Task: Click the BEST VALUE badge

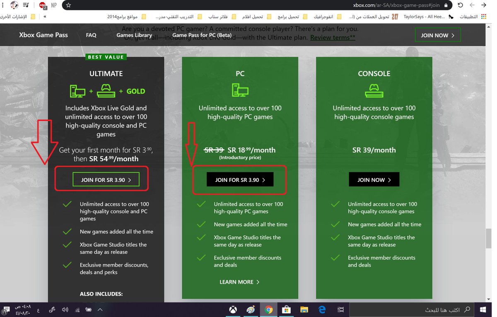Action: [106, 57]
